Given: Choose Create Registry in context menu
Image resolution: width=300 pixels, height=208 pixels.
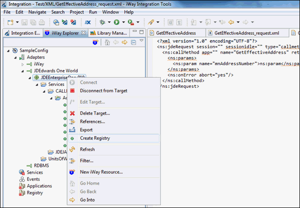Looking at the screenshot, I should click(x=114, y=138).
